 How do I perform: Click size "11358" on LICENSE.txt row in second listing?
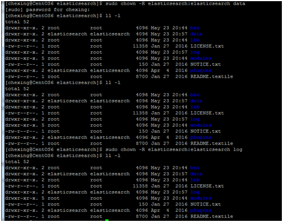coord(140,113)
